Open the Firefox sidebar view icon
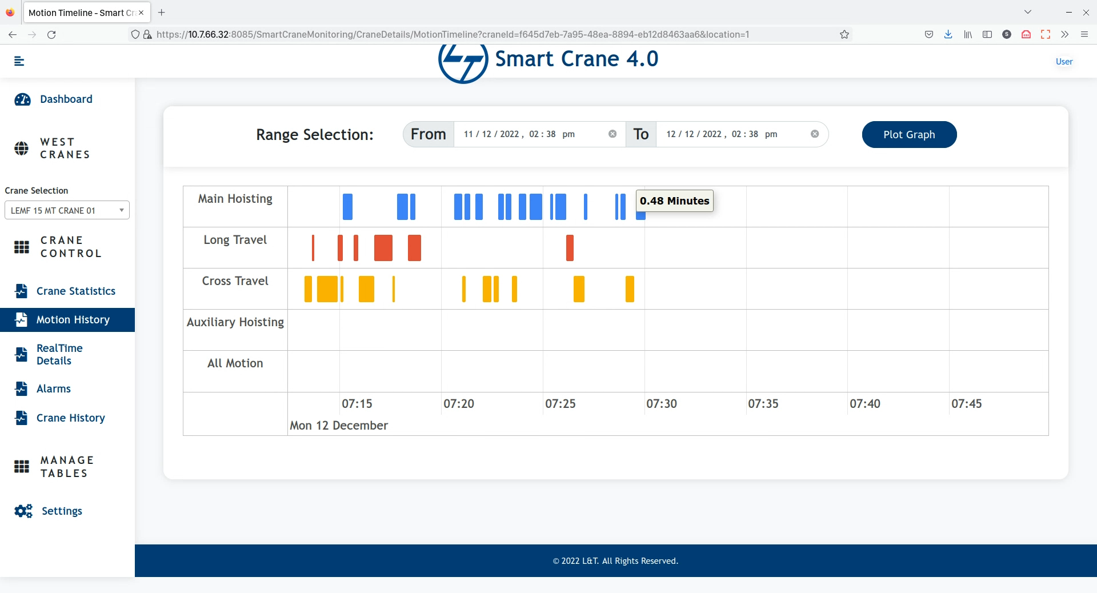Viewport: 1097px width, 593px height. coord(987,34)
